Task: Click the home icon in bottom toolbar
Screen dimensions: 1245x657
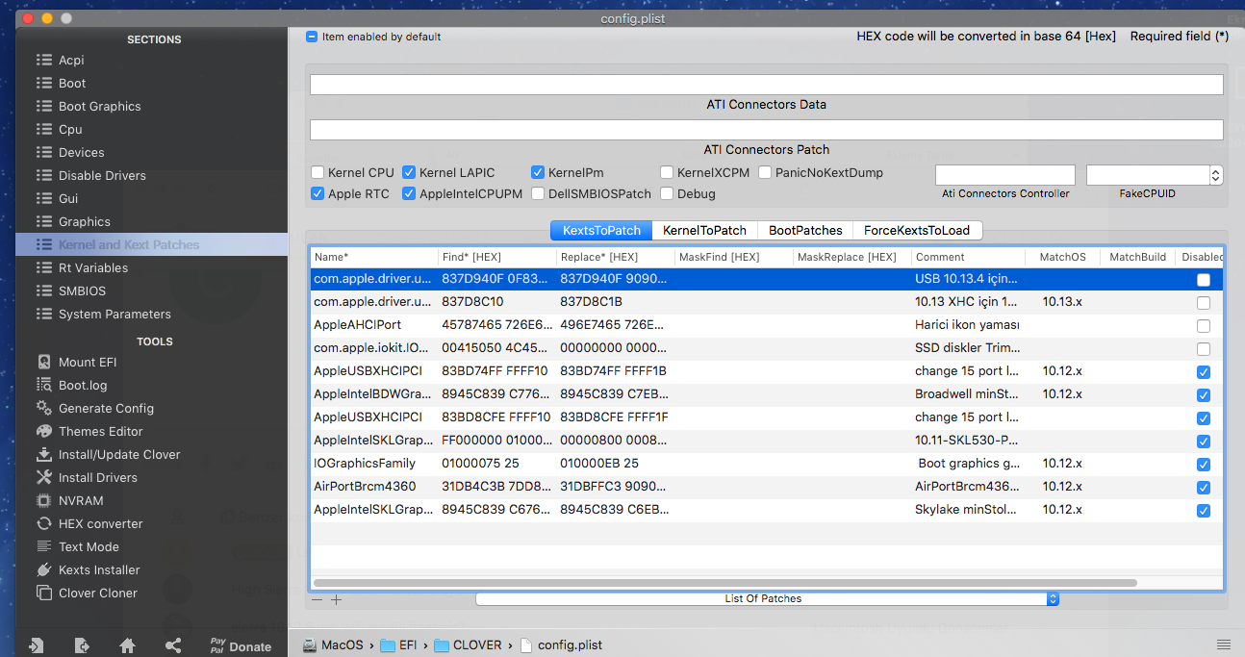Action: click(x=127, y=645)
